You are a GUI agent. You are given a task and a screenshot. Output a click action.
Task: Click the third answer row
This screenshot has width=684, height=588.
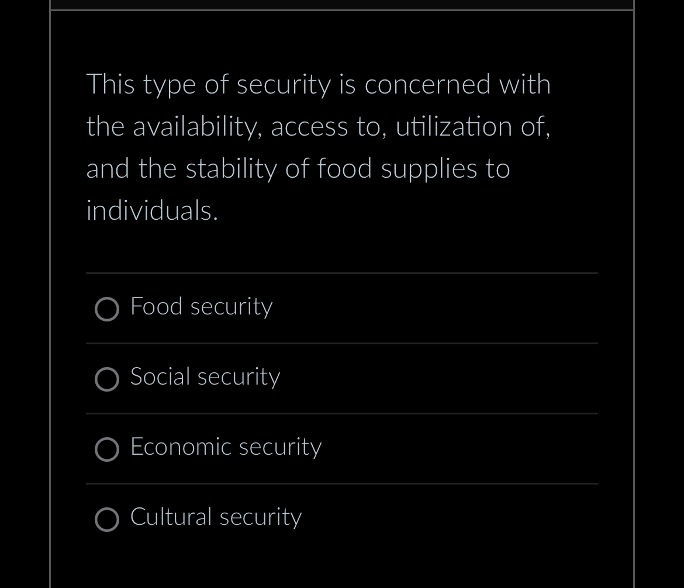coord(341,448)
